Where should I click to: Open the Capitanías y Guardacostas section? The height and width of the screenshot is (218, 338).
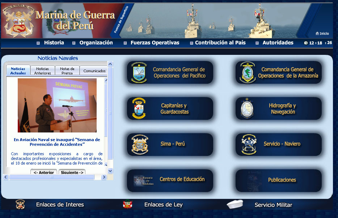click(170, 108)
